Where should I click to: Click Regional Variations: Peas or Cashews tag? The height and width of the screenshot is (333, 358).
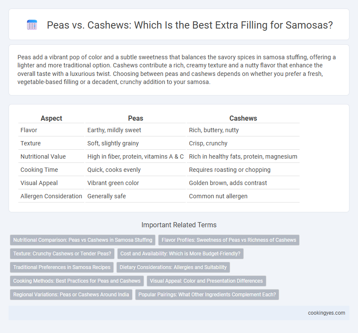coord(71,295)
